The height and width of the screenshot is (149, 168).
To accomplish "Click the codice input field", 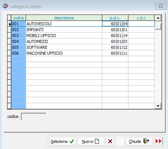I will (x=34, y=117).
